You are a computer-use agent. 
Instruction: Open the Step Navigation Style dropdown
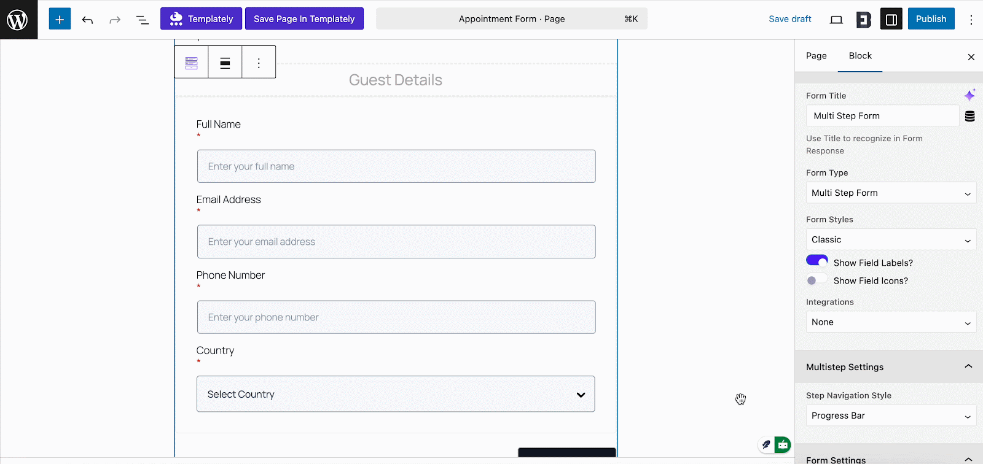(891, 416)
